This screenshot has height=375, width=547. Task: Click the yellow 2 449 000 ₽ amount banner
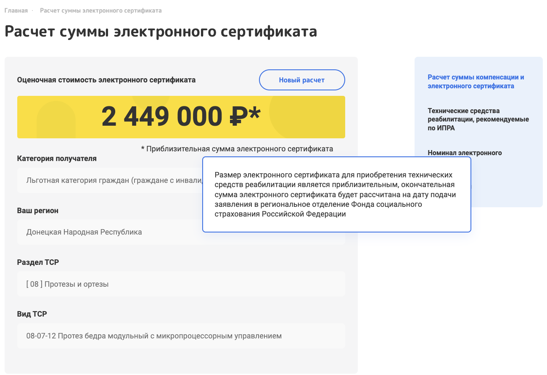pos(181,117)
